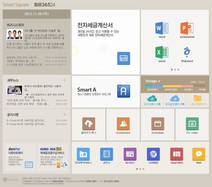Open the 한글word icon
This screenshot has width=212, height=187.
[x=187, y=52]
